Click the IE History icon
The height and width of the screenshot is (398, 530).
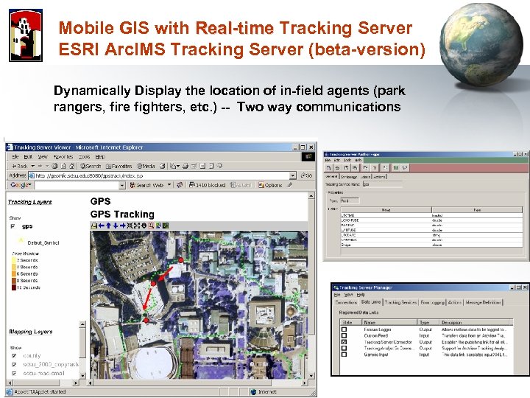[163, 166]
